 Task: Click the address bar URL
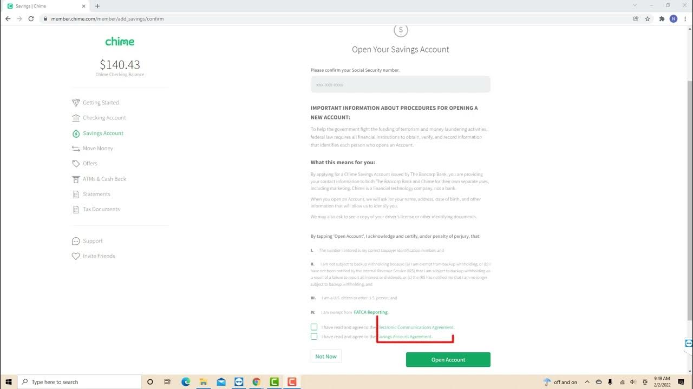(x=107, y=19)
